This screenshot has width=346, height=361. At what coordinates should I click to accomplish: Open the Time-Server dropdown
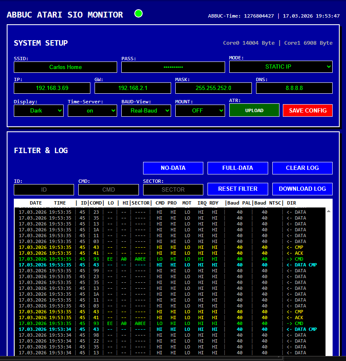(x=92, y=110)
